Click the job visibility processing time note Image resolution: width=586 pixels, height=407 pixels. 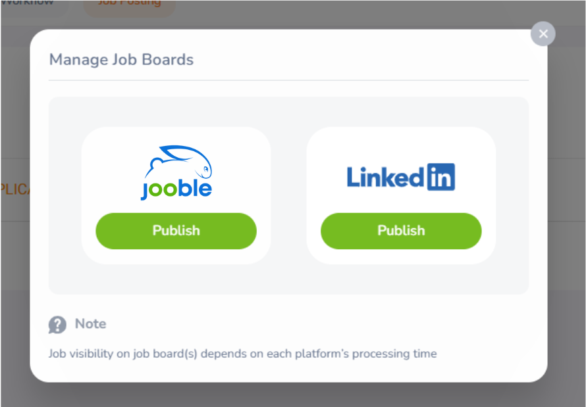[x=242, y=354]
